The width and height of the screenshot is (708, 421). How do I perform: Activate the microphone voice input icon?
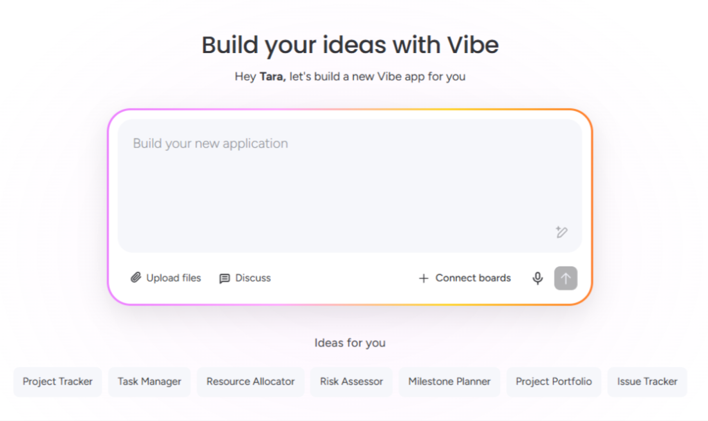click(537, 278)
